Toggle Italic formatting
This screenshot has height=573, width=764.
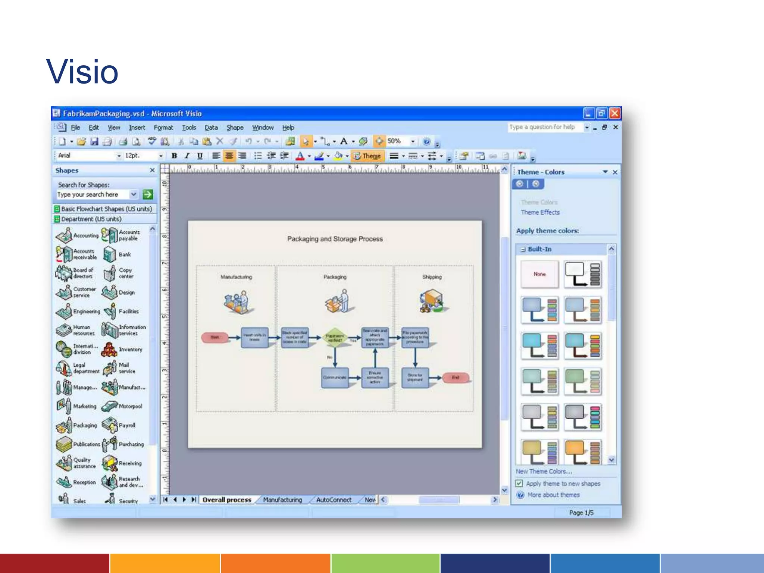[x=187, y=156]
